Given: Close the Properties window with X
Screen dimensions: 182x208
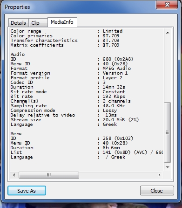Looking at the screenshot, I should 167,5.
